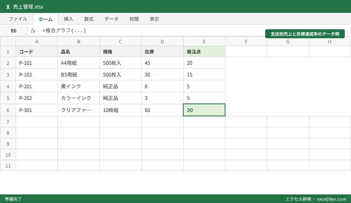Select reorder point 15 cell

click(x=204, y=75)
